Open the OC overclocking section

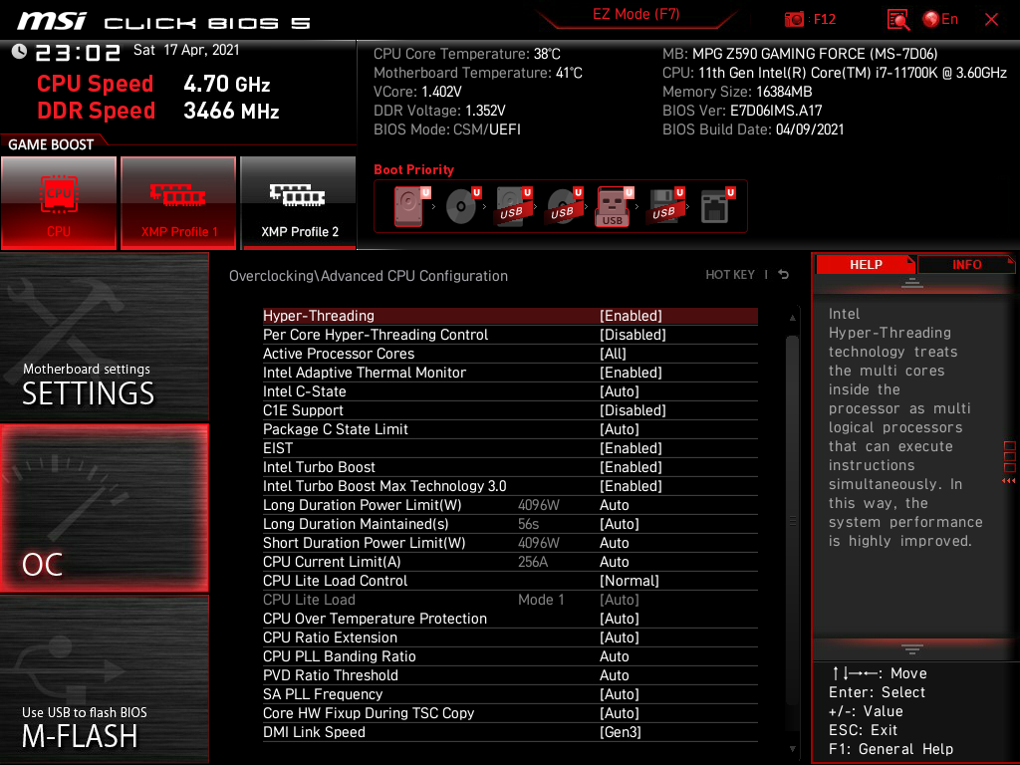click(104, 508)
